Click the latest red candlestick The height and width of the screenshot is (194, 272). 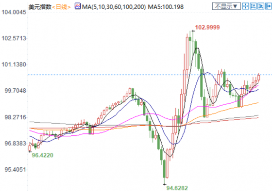click(259, 77)
